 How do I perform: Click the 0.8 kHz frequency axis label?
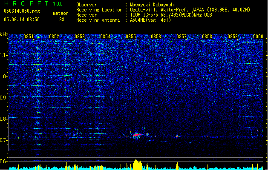(4, 119)
